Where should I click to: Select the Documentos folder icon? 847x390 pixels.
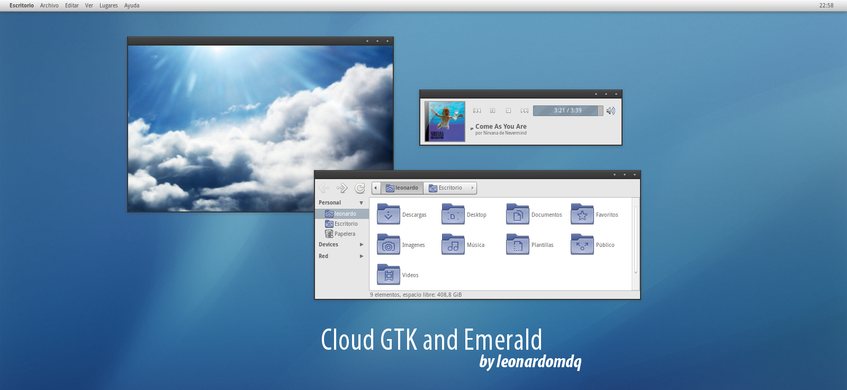point(517,214)
